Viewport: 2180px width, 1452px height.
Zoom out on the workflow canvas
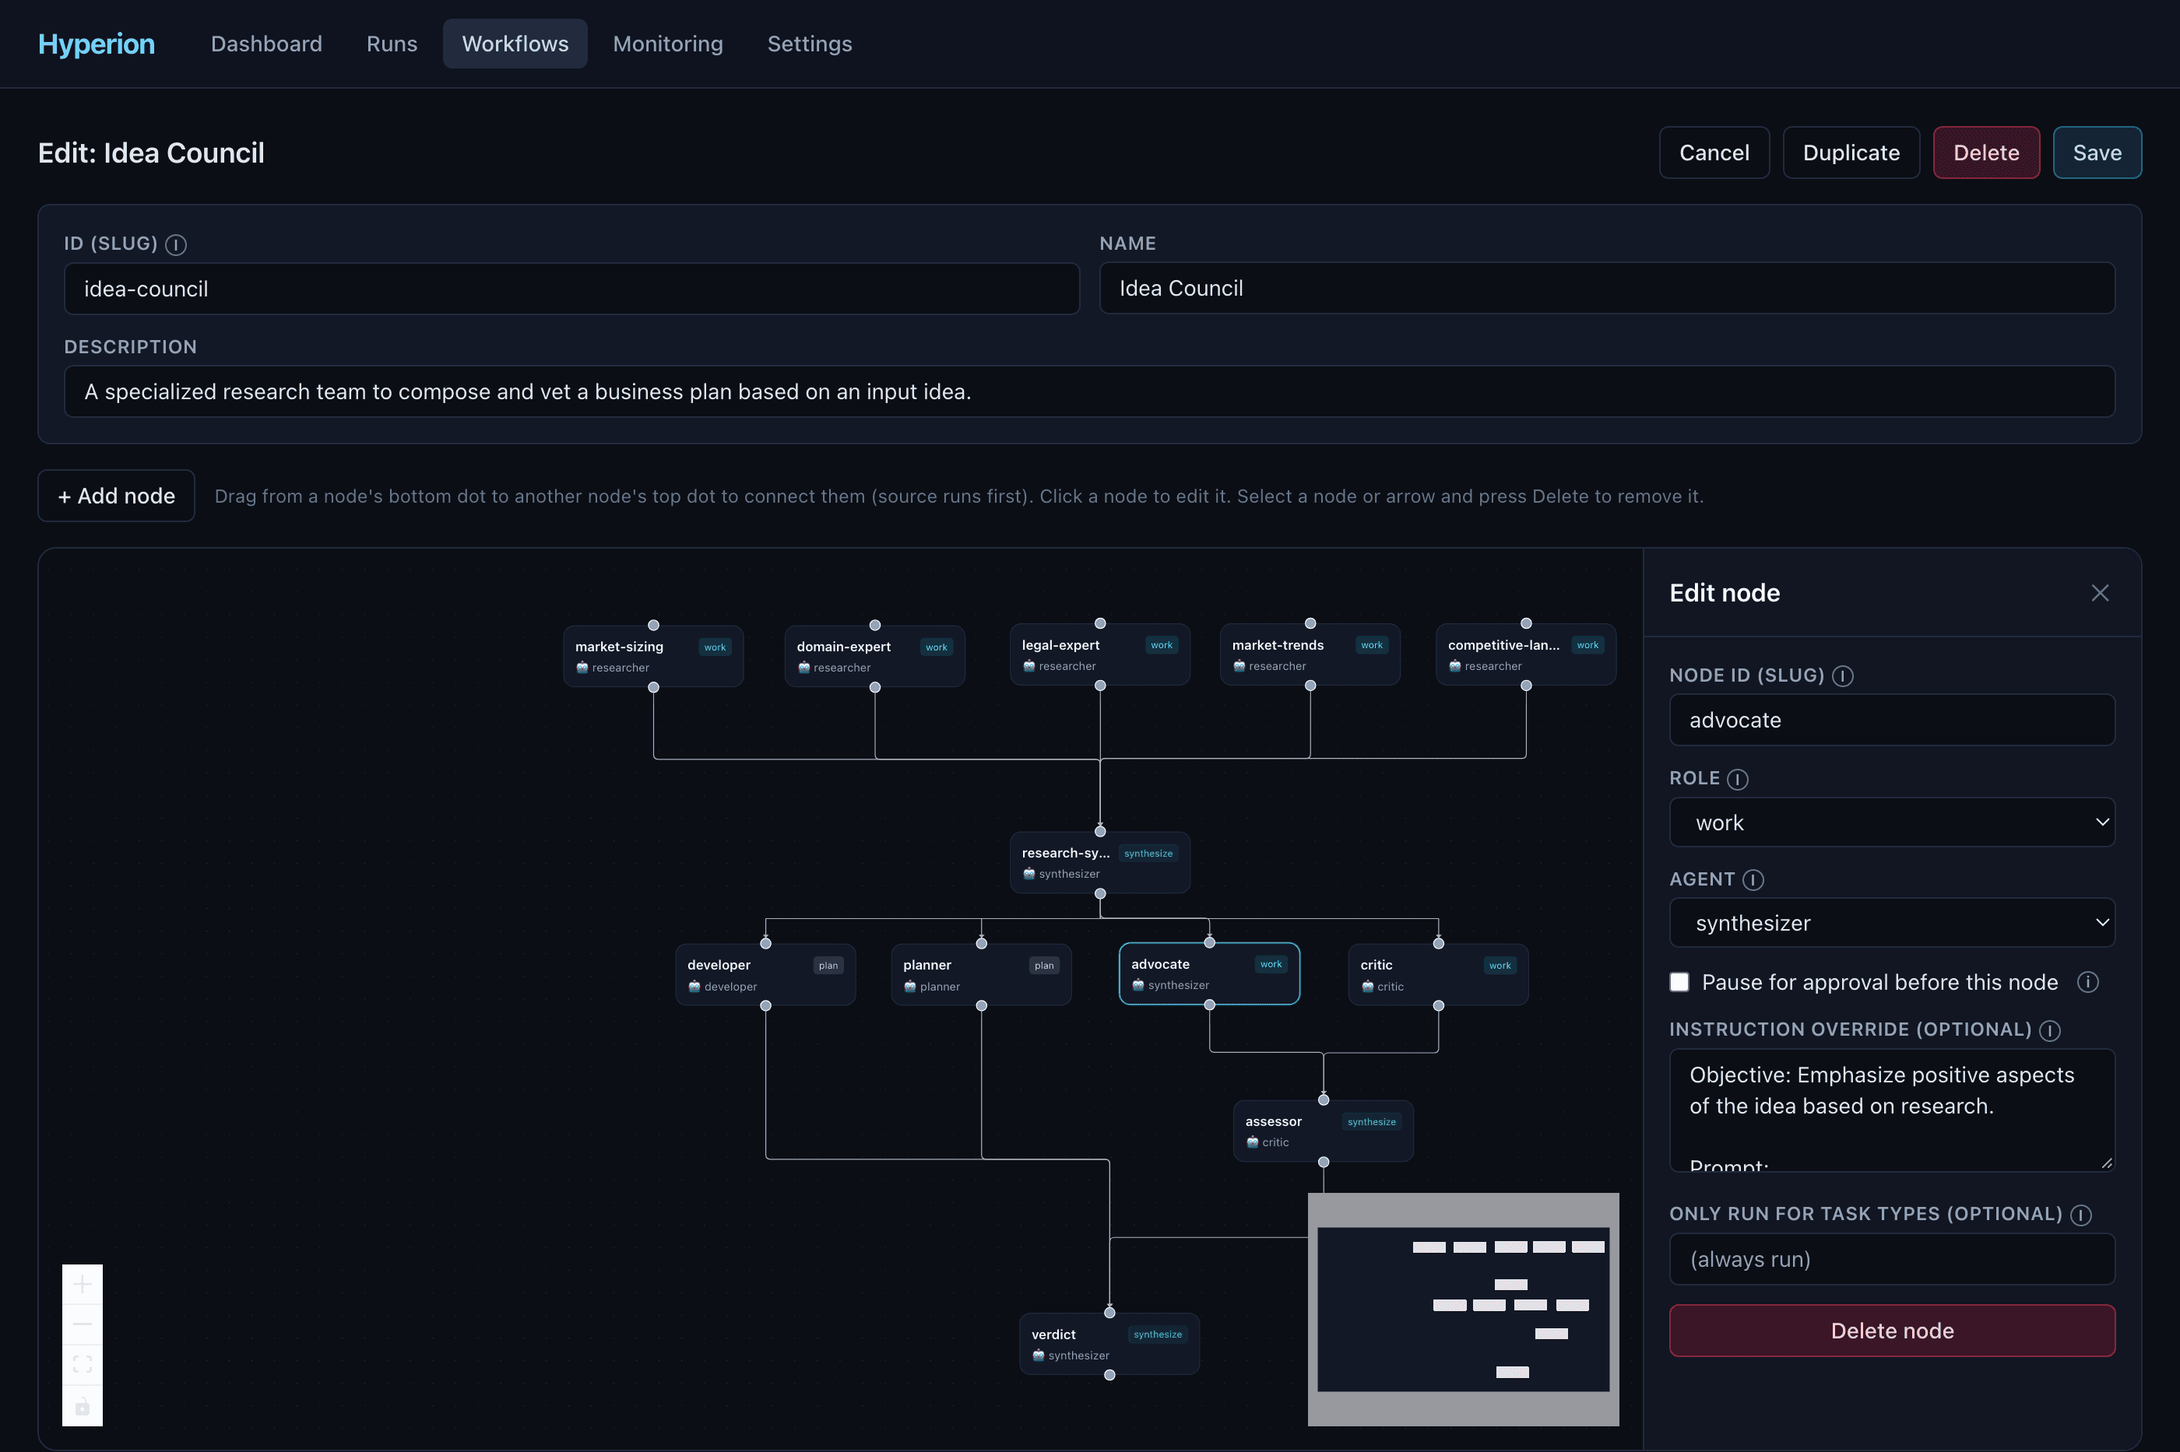tap(83, 1324)
